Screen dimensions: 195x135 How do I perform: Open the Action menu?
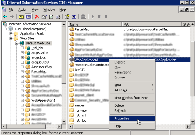click(x=23, y=10)
